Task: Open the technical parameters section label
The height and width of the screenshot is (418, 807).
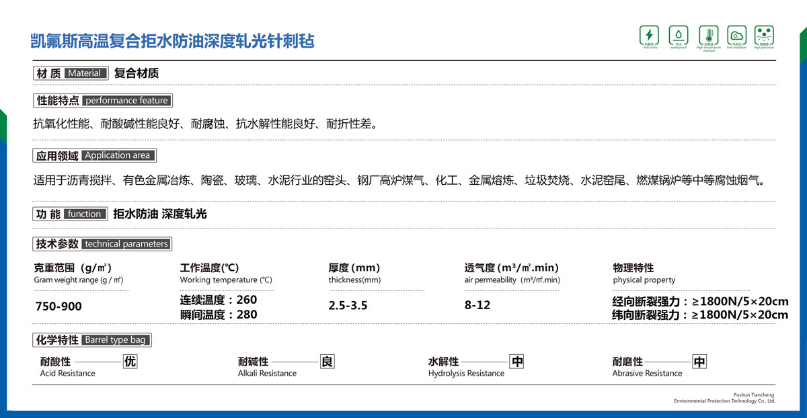Action: click(126, 244)
